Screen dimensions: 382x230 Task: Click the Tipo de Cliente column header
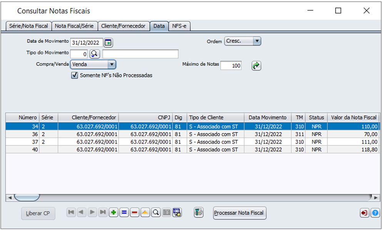[215, 118]
